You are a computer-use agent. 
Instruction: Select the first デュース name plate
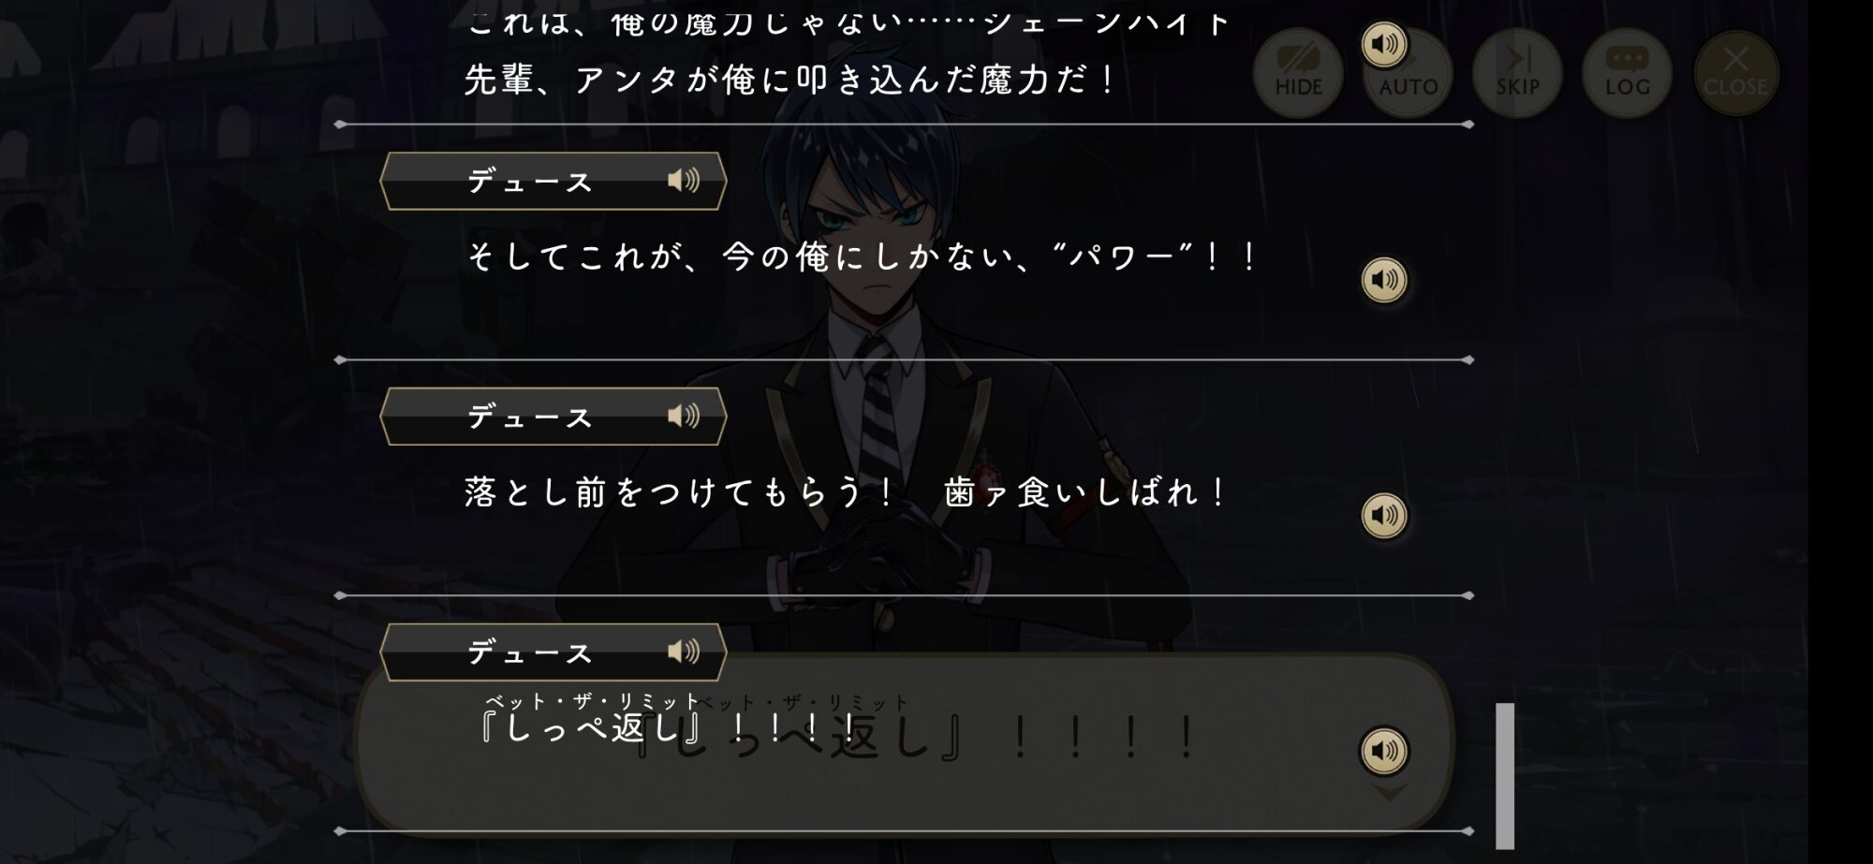[x=553, y=181]
